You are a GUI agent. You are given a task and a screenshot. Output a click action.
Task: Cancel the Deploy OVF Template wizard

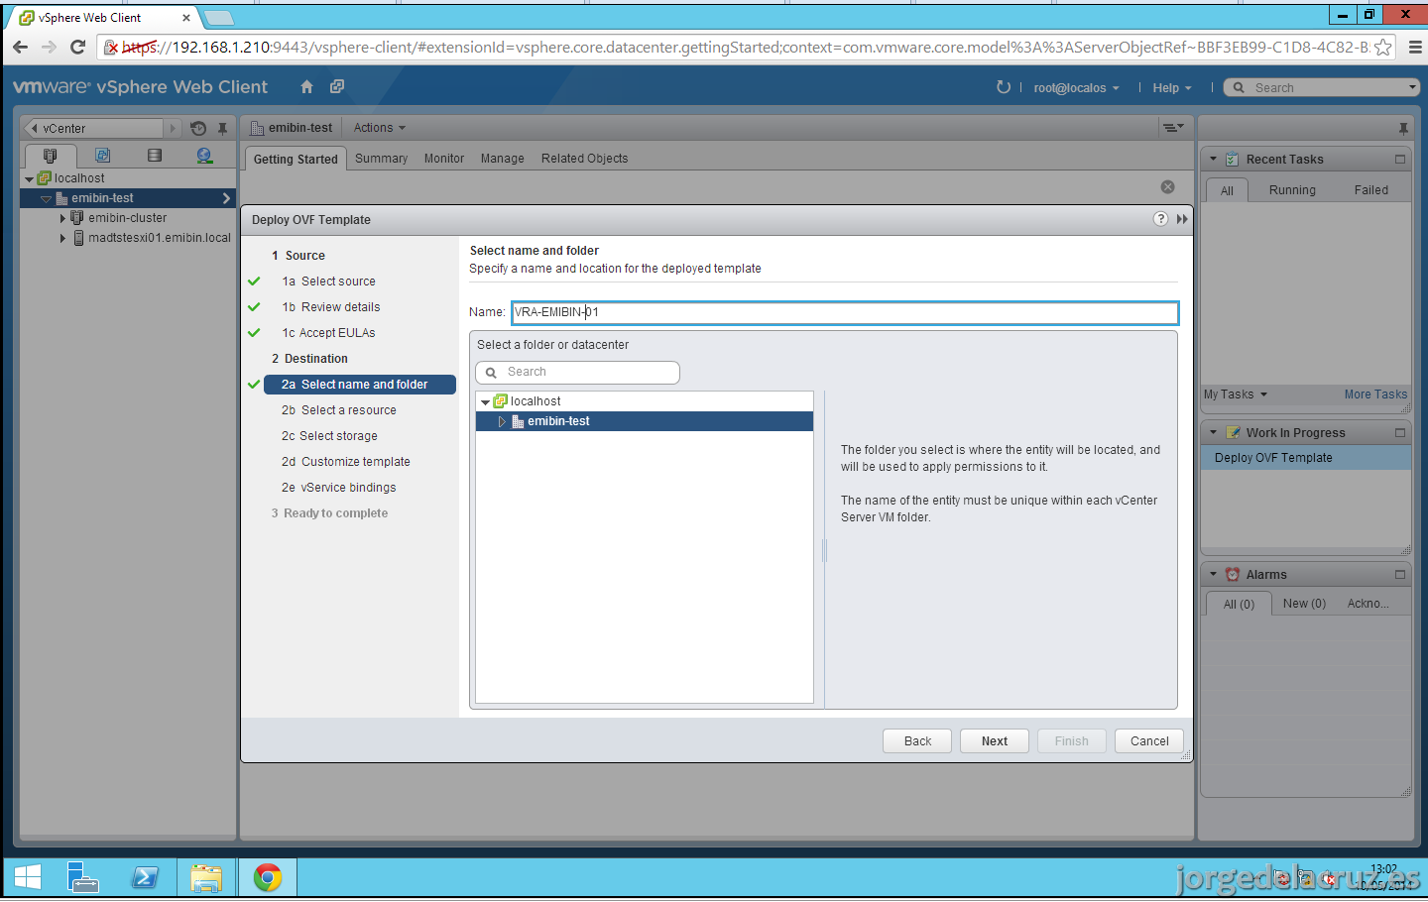pyautogui.click(x=1149, y=741)
